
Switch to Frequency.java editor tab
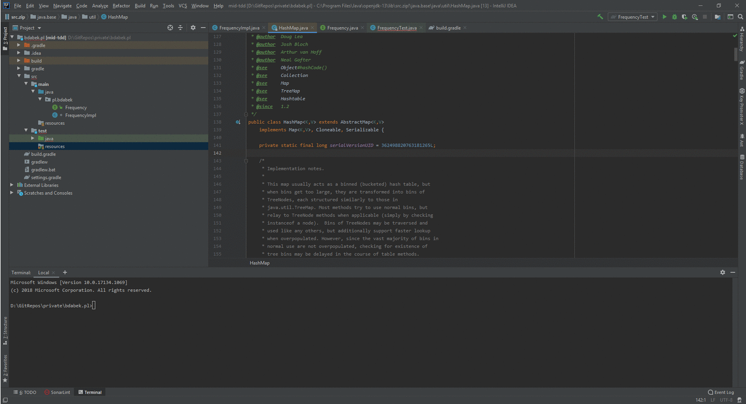click(x=342, y=27)
